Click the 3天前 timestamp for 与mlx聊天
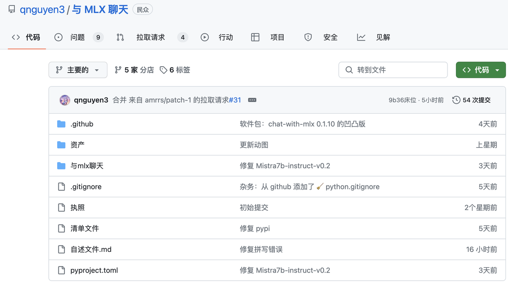This screenshot has width=508, height=284. click(x=488, y=166)
